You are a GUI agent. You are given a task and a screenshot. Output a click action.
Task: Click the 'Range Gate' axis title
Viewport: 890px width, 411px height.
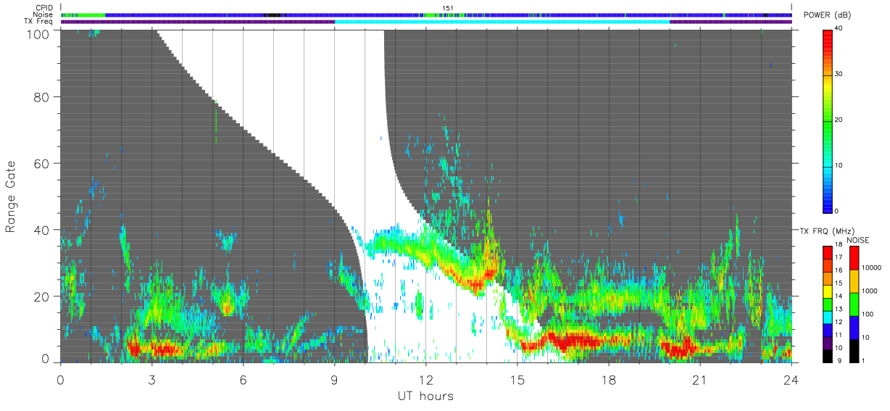click(11, 196)
